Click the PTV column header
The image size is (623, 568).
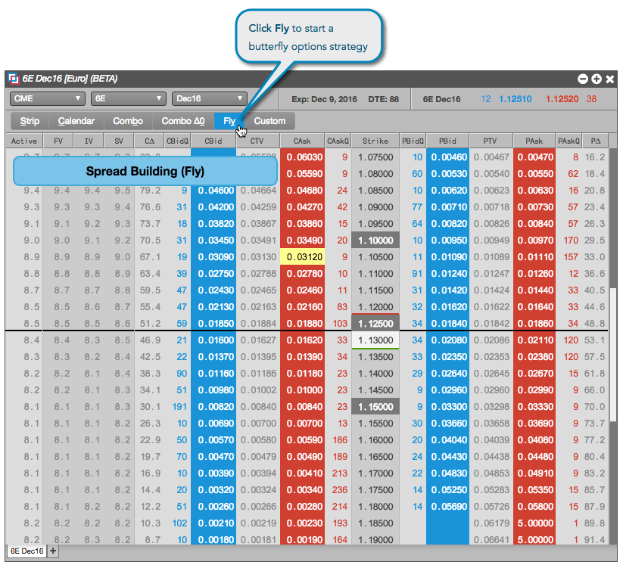coord(490,141)
